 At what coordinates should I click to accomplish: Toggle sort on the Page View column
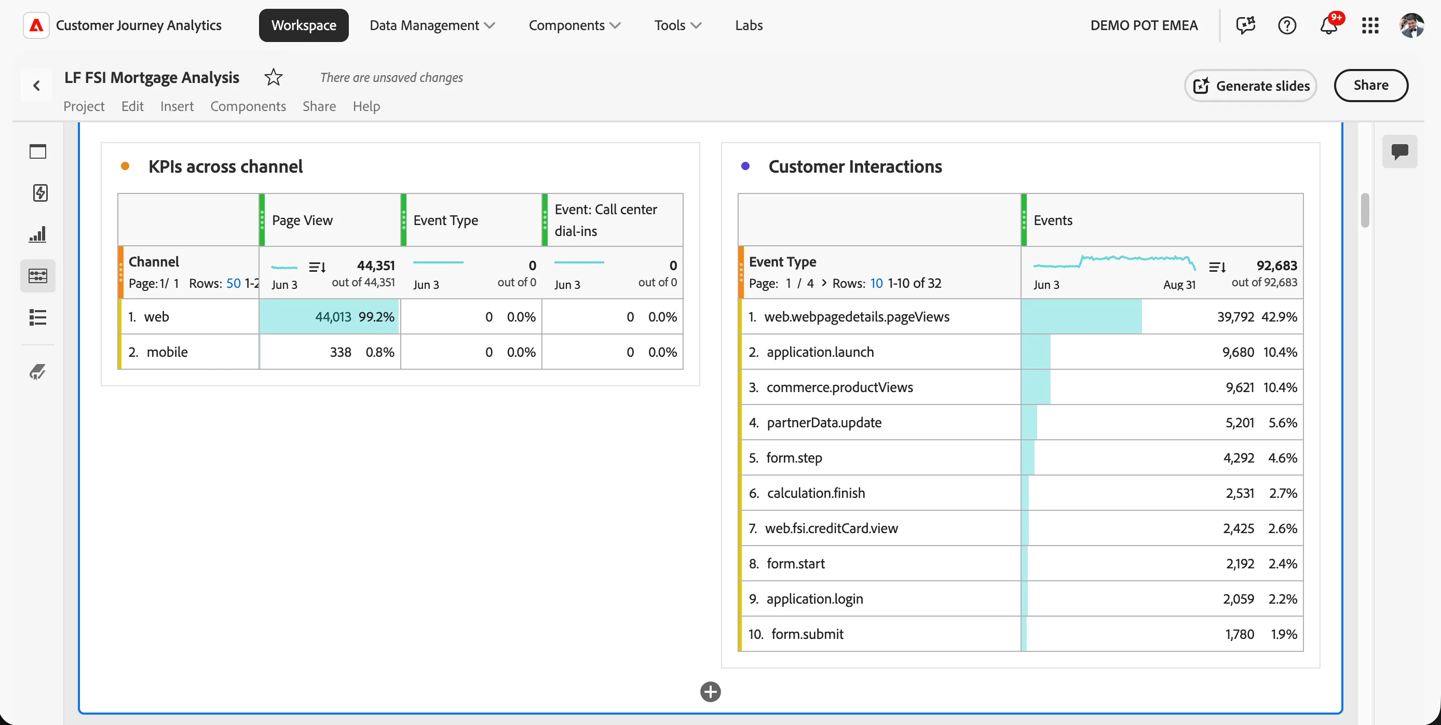point(317,267)
